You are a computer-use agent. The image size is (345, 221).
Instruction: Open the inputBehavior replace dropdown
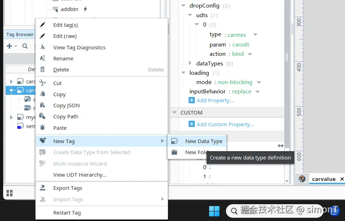[x=257, y=92]
